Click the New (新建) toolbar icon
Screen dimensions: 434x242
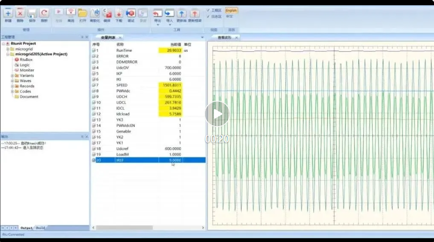pos(8,13)
